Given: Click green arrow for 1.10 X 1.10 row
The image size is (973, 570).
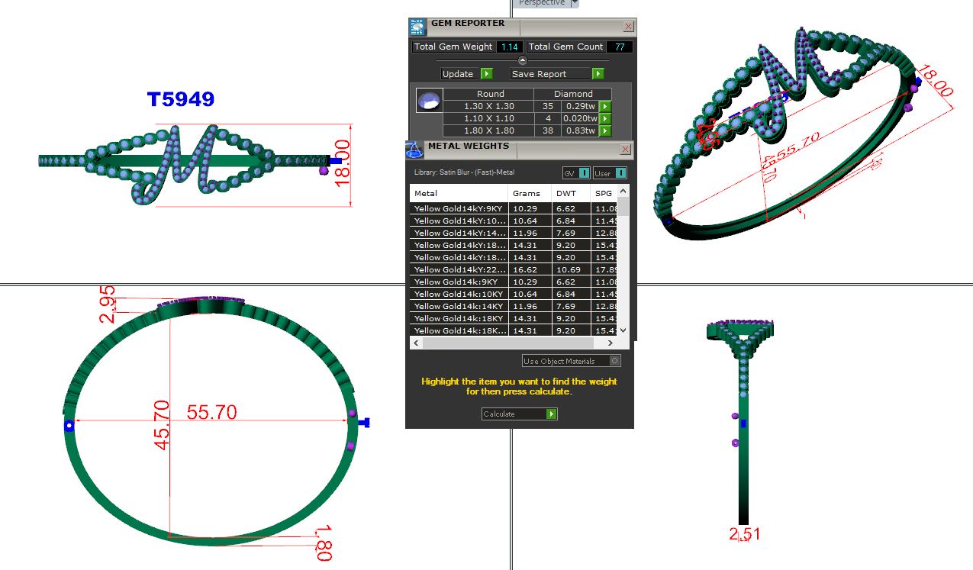Looking at the screenshot, I should (x=605, y=119).
